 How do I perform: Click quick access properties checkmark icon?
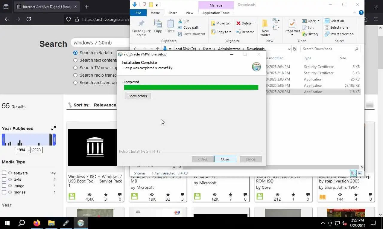(x=145, y=4)
